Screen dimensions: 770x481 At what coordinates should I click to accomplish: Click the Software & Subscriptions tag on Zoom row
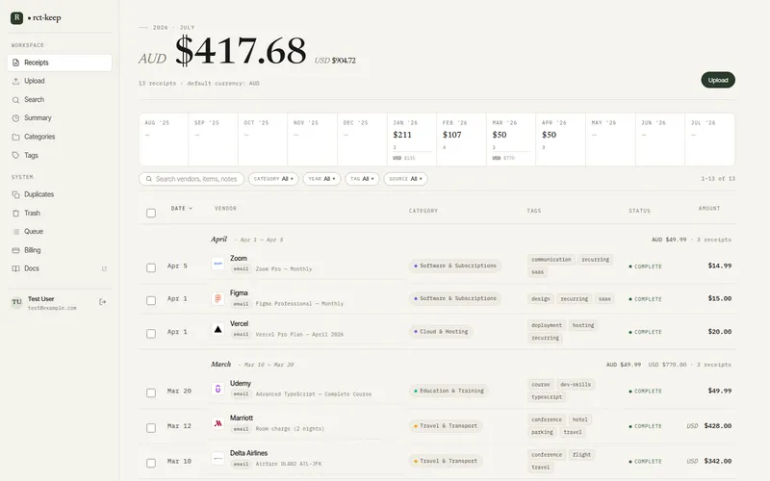[x=454, y=266]
